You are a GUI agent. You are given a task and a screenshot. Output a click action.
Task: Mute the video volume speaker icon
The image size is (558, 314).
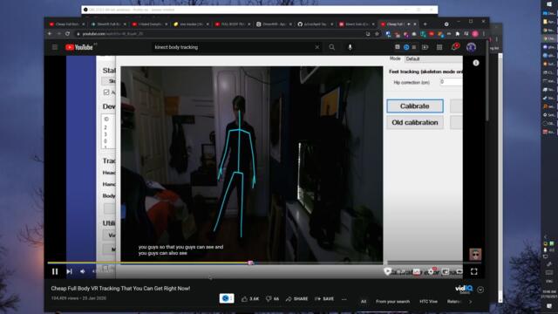83,271
